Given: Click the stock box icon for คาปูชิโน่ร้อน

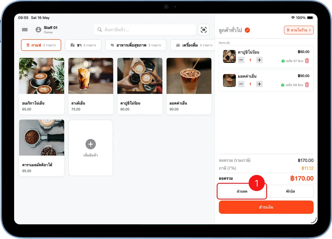Looking at the screenshot, I should [x=283, y=61].
